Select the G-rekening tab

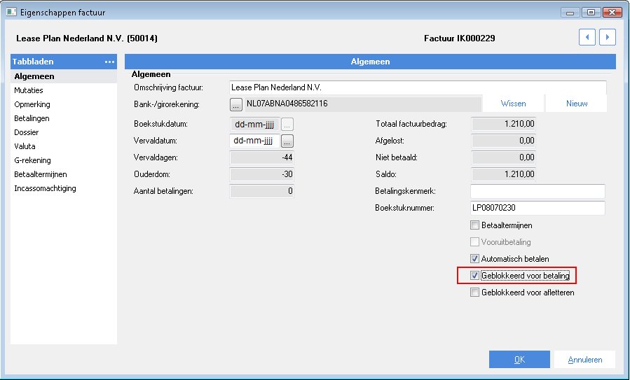[x=32, y=160]
